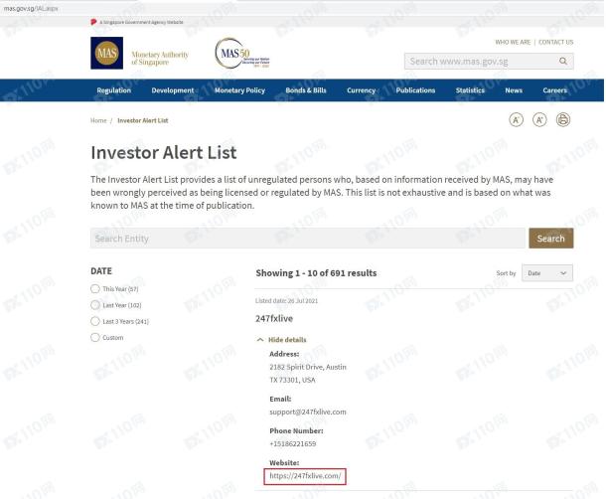Collapse 247fxlive with Hide details
The image size is (606, 499).
[282, 340]
